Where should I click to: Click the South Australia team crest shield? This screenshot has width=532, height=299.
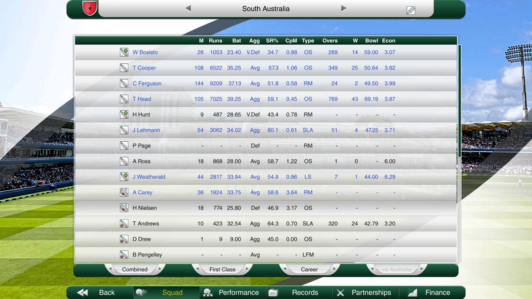(90, 8)
